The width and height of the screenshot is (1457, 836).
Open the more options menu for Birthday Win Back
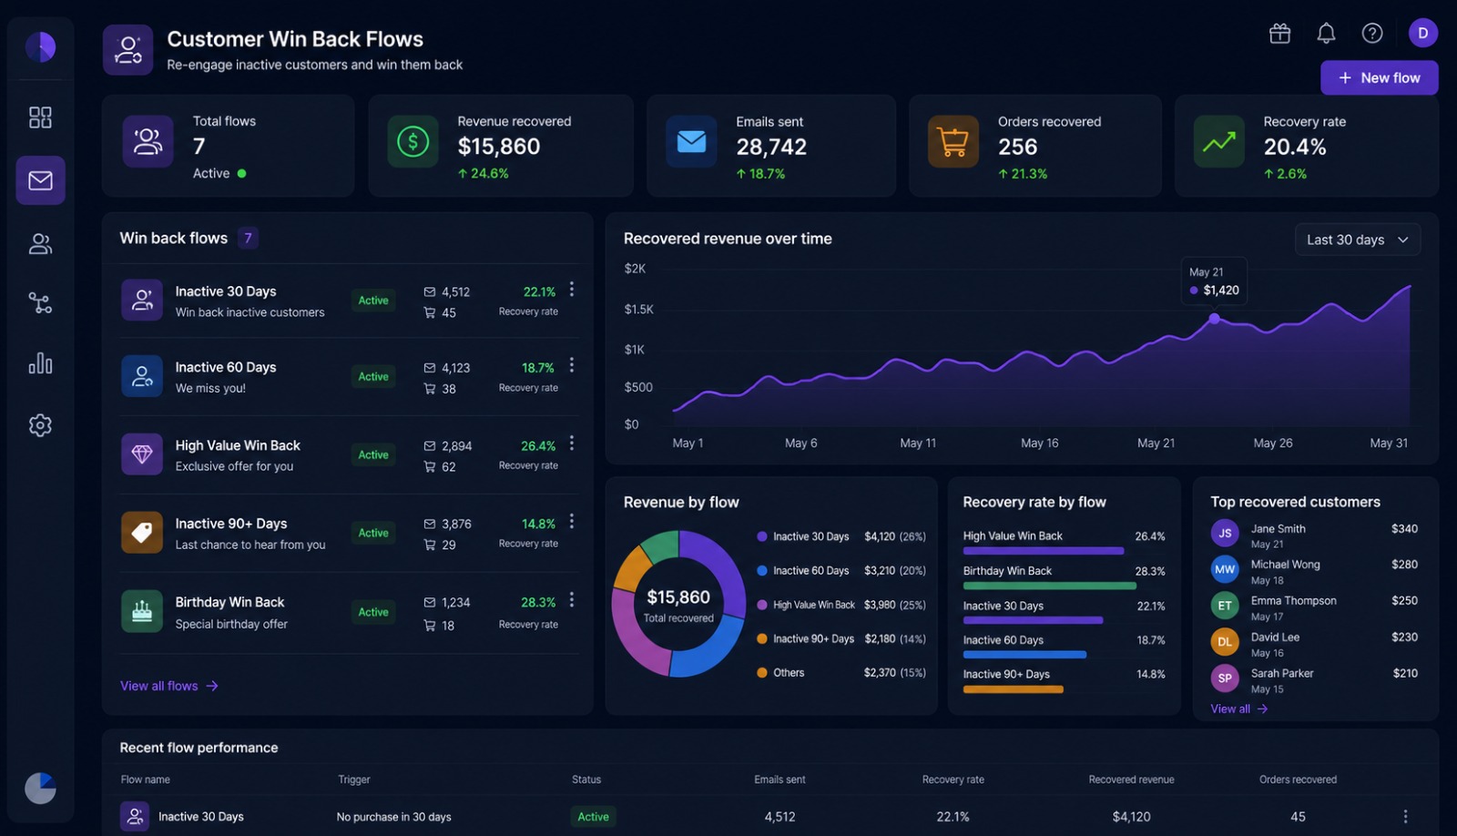tap(572, 599)
